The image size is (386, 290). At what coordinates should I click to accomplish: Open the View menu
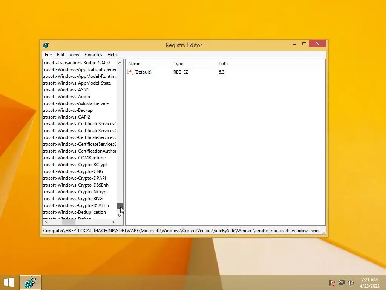pos(74,55)
